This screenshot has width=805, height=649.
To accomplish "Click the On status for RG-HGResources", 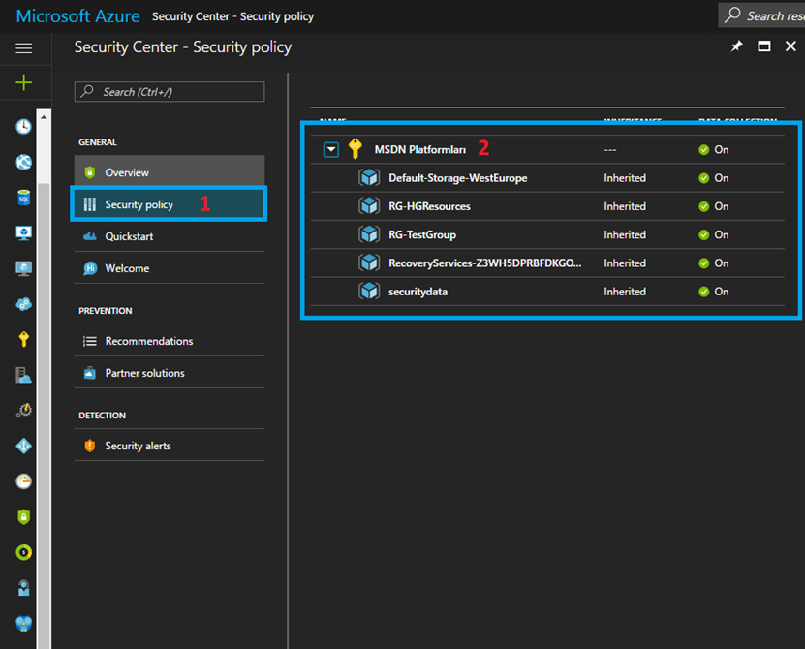I will pos(714,206).
